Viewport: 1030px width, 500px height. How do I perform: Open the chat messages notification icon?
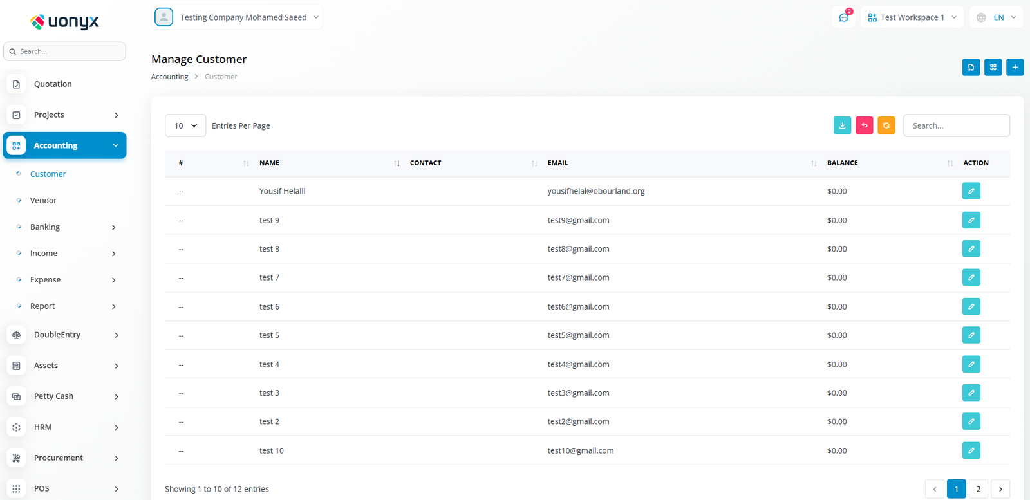tap(843, 17)
